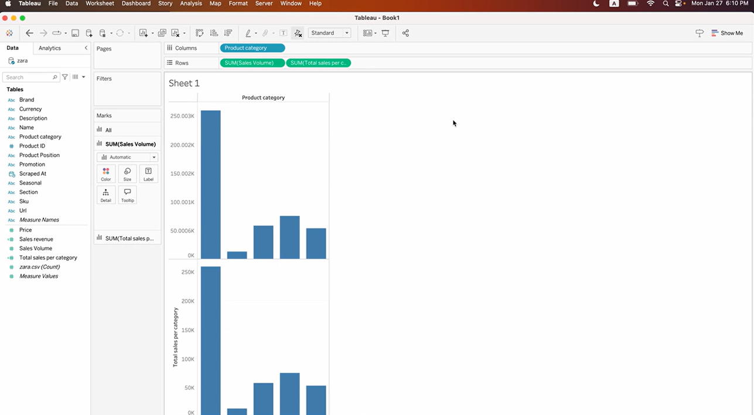Viewport: 754px width, 415px height.
Task: Open macOS Spotlight search icon
Action: coord(666,4)
